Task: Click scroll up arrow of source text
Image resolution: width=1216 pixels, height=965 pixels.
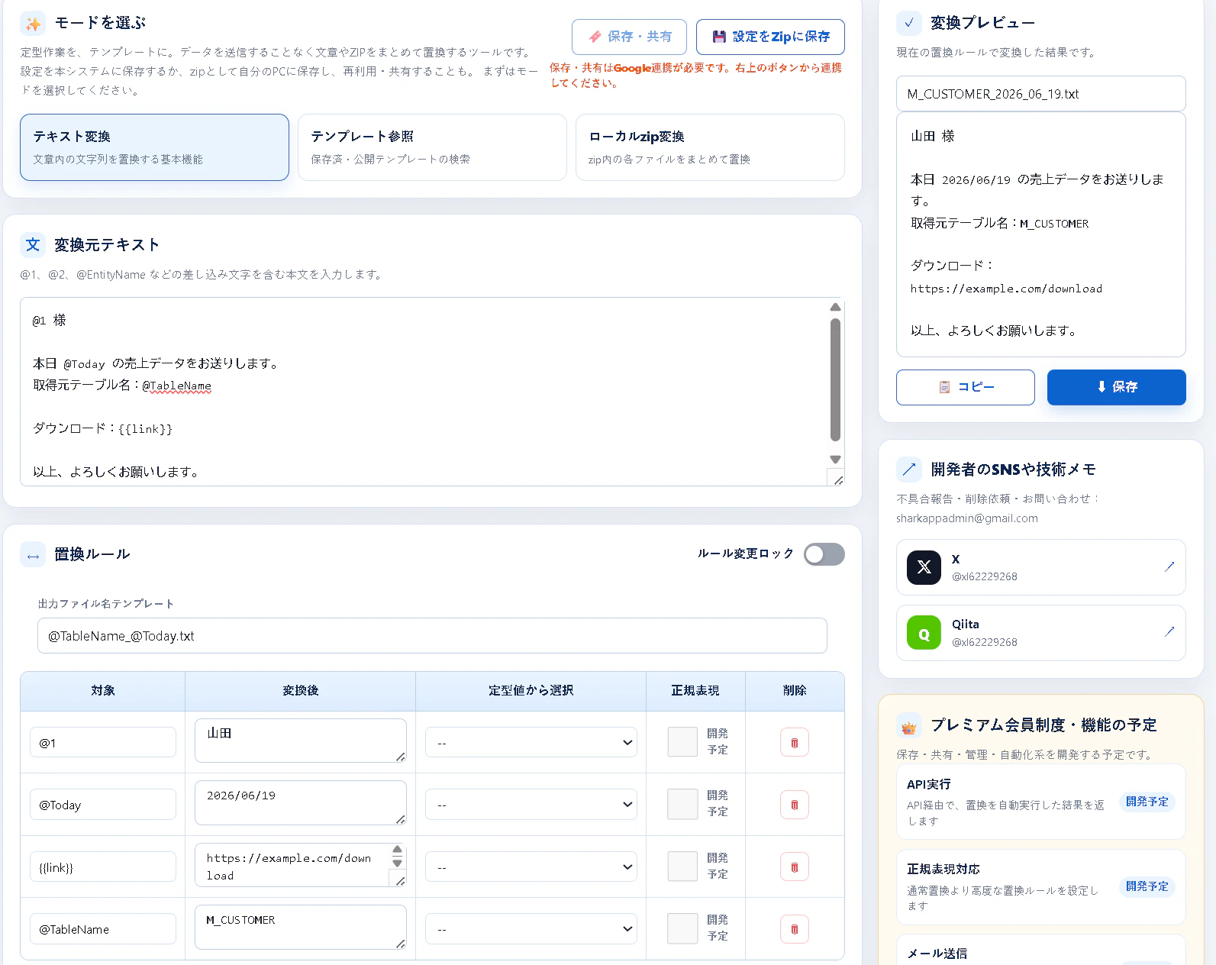Action: click(835, 307)
